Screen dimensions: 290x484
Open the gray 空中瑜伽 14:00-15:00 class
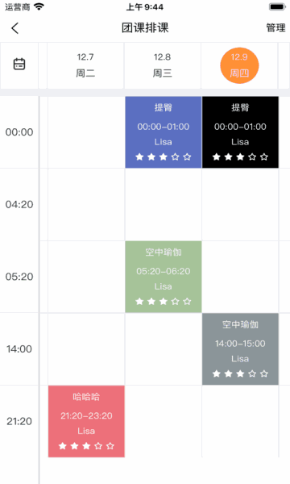click(x=240, y=349)
